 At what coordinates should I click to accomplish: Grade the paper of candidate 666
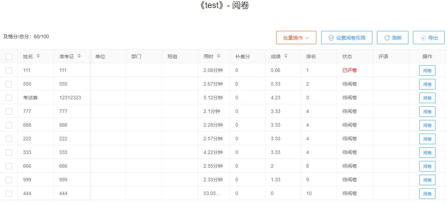coord(427,166)
